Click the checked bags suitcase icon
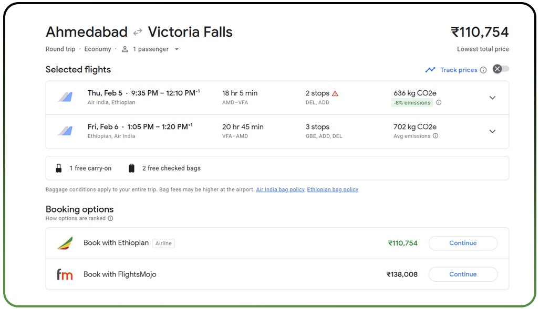This screenshot has width=539, height=309. (131, 168)
